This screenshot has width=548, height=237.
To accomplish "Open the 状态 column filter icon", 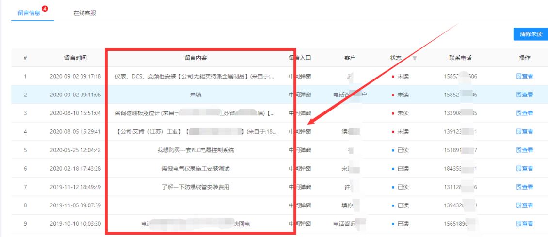I will [x=415, y=58].
